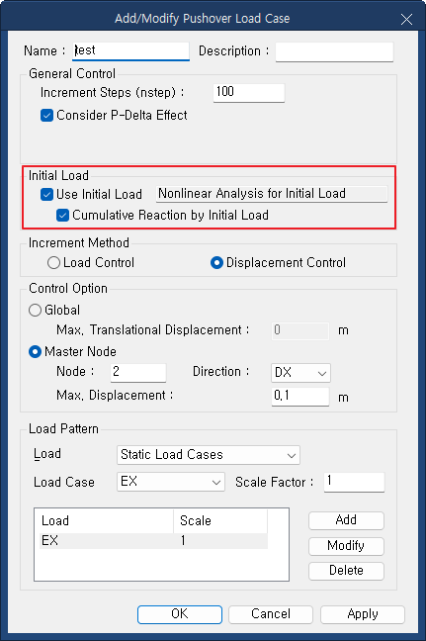Confirm with the OK button
The height and width of the screenshot is (641, 426).
[x=180, y=614]
